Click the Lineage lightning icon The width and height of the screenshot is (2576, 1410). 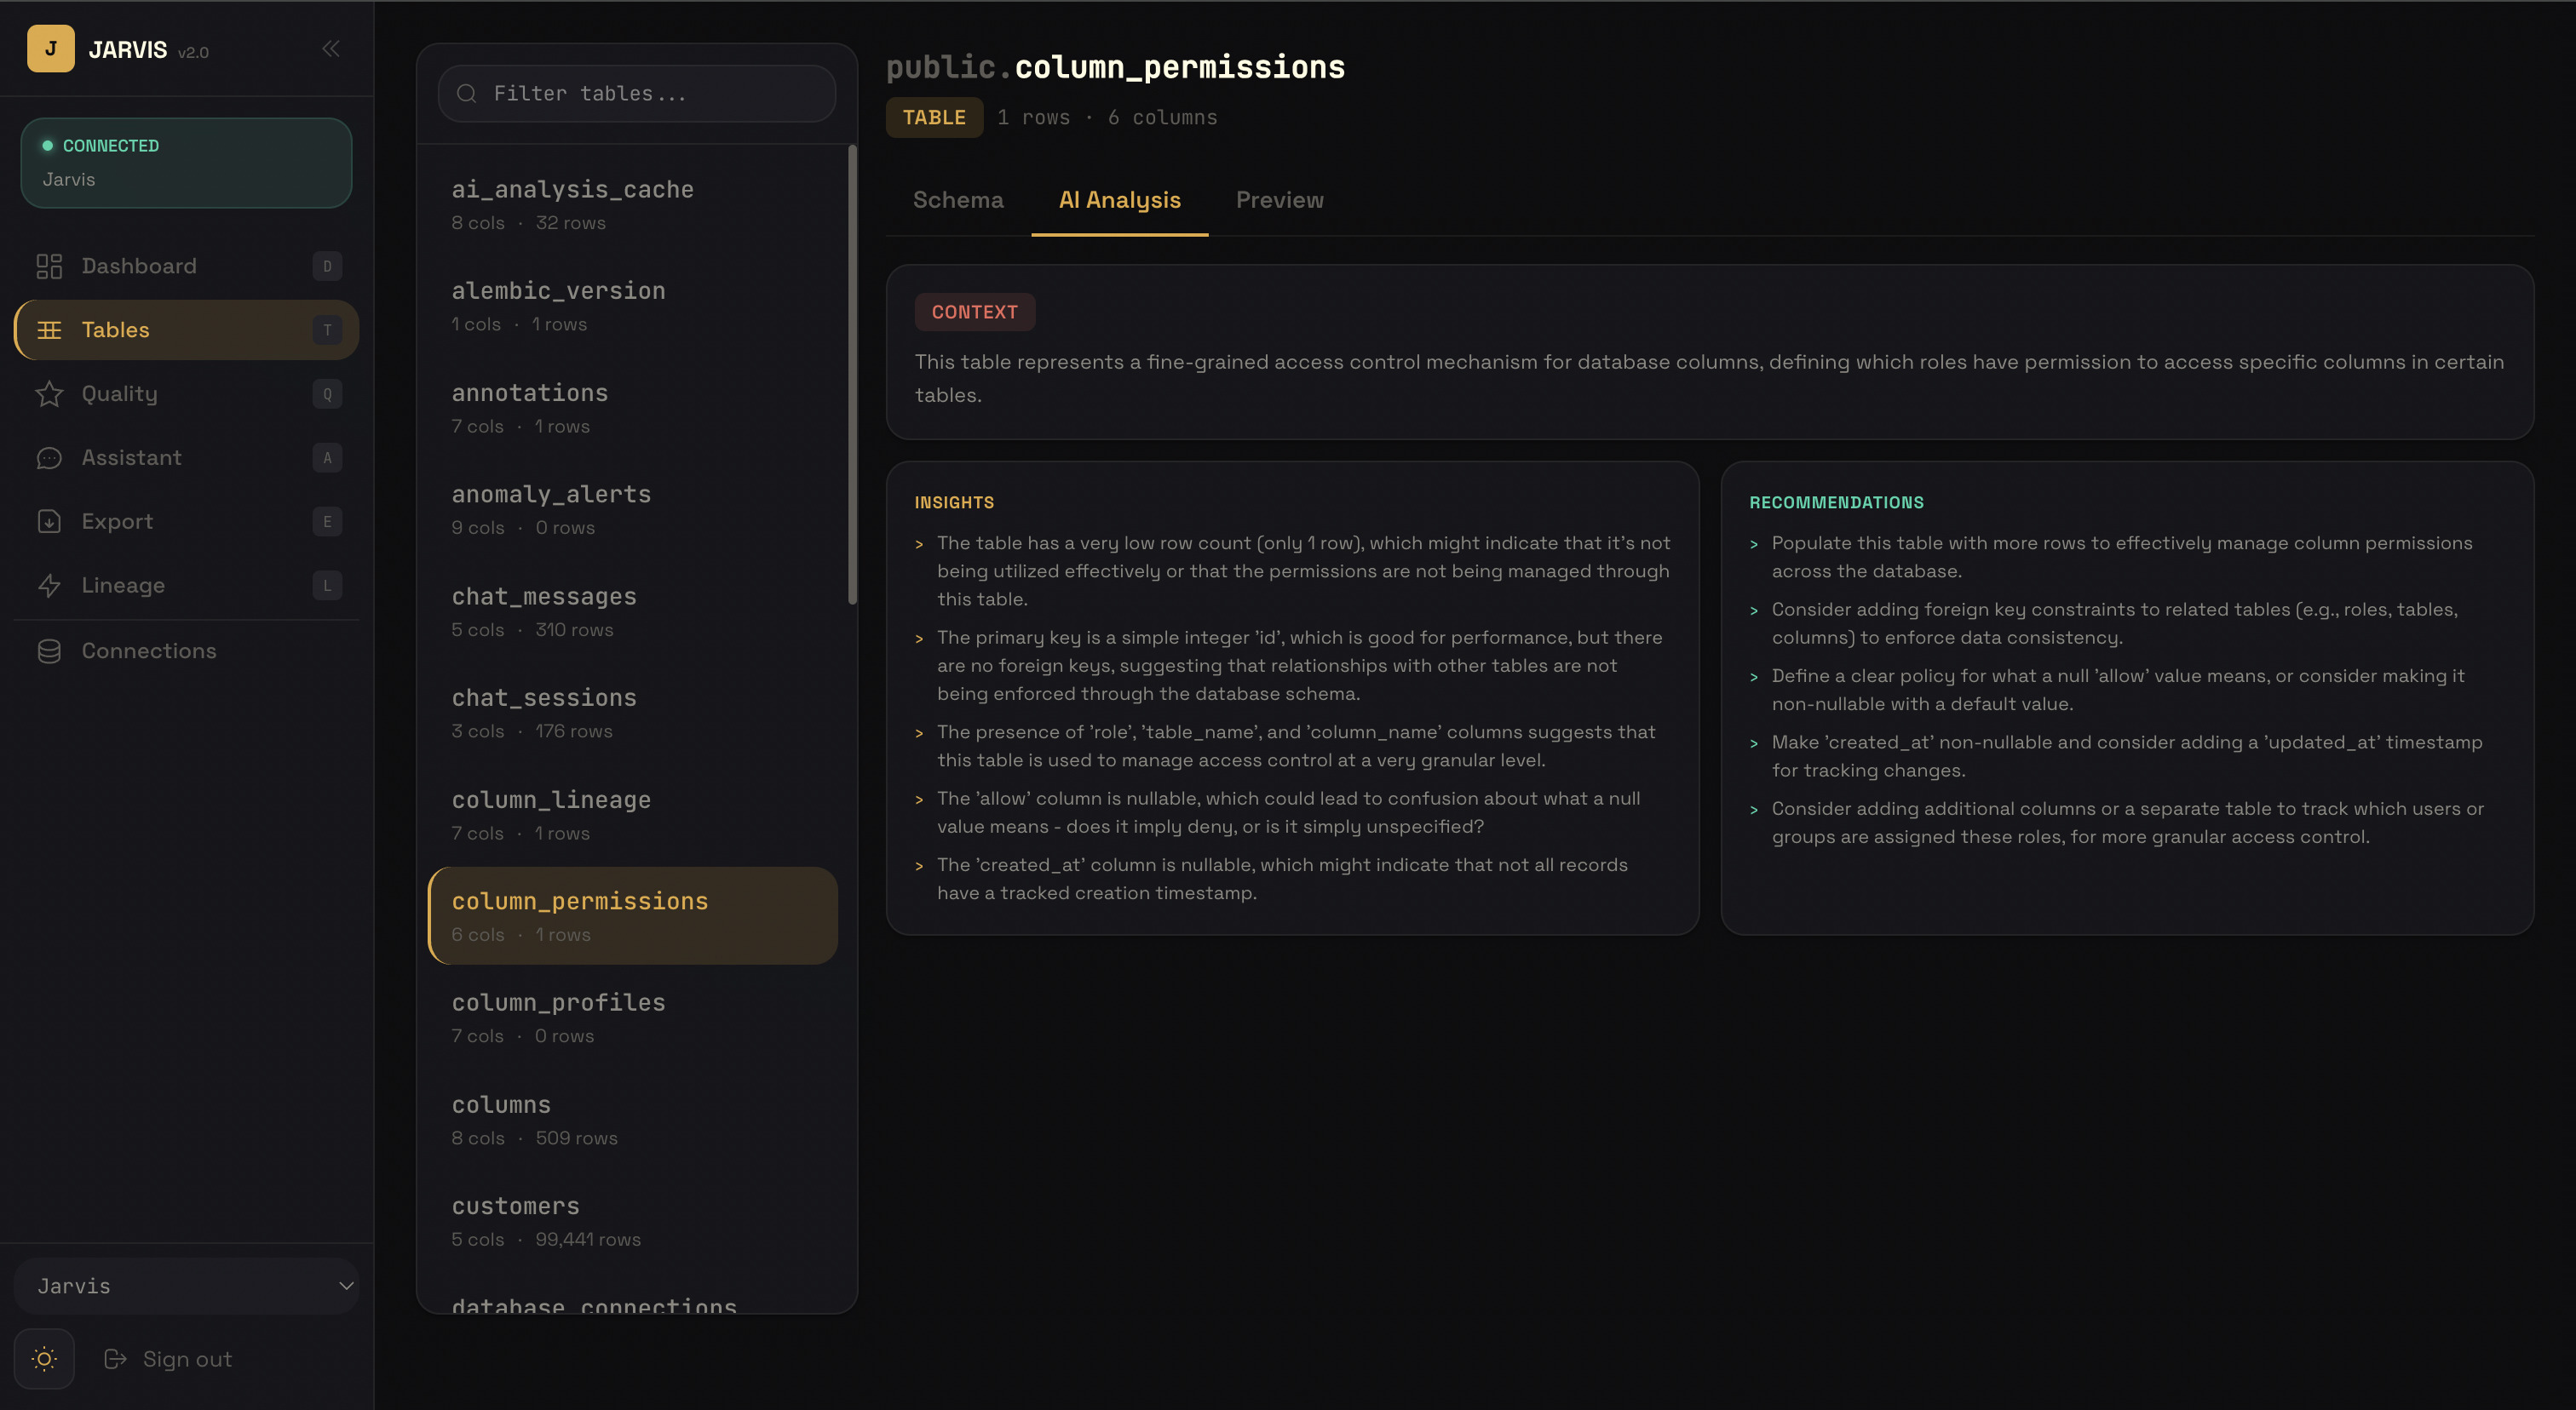[x=49, y=586]
